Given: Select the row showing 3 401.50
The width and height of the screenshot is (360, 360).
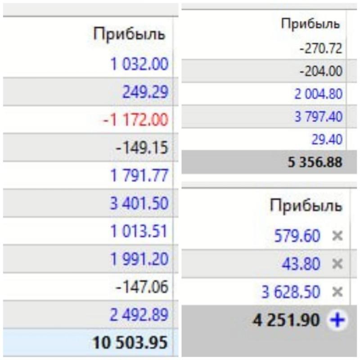Looking at the screenshot, I should (90, 203).
